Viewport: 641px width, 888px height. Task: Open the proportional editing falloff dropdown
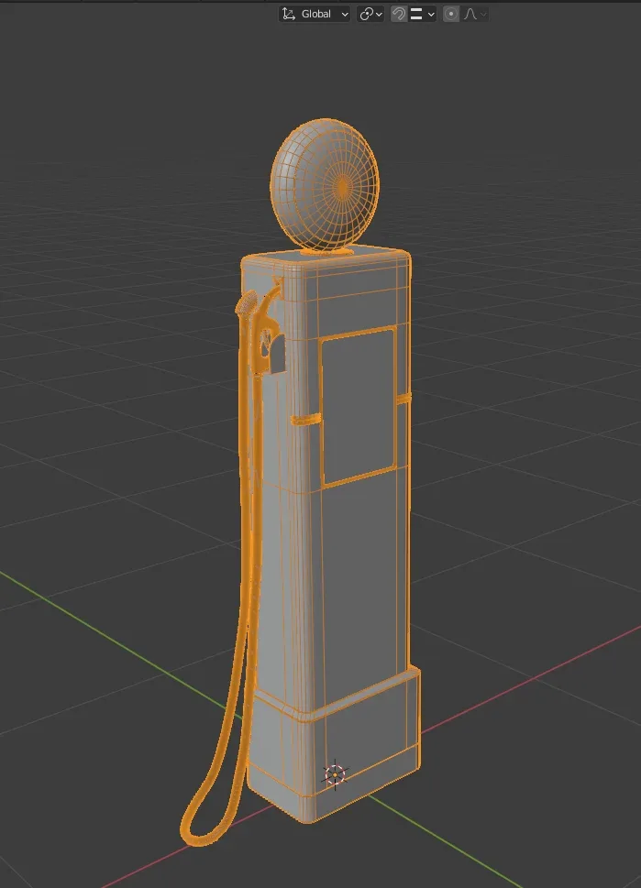tap(475, 14)
